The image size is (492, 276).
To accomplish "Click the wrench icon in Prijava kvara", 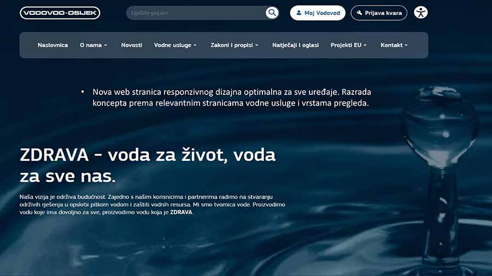I will pyautogui.click(x=359, y=13).
